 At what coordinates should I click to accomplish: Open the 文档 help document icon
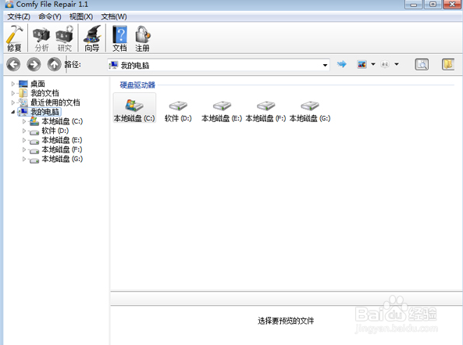coord(119,38)
